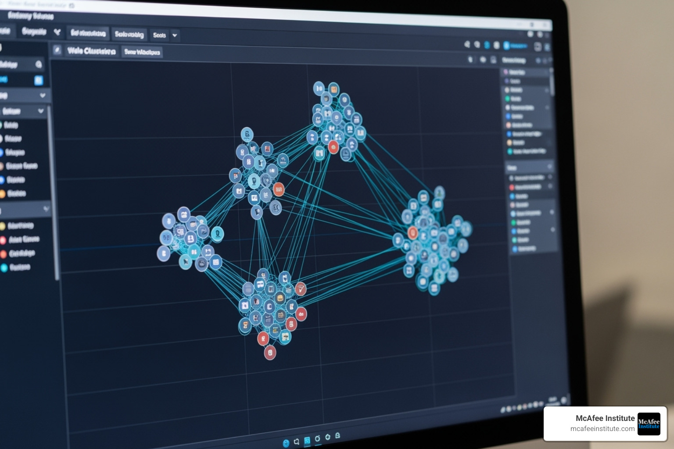Open the layout grid icon near the top-right corner

click(538, 46)
